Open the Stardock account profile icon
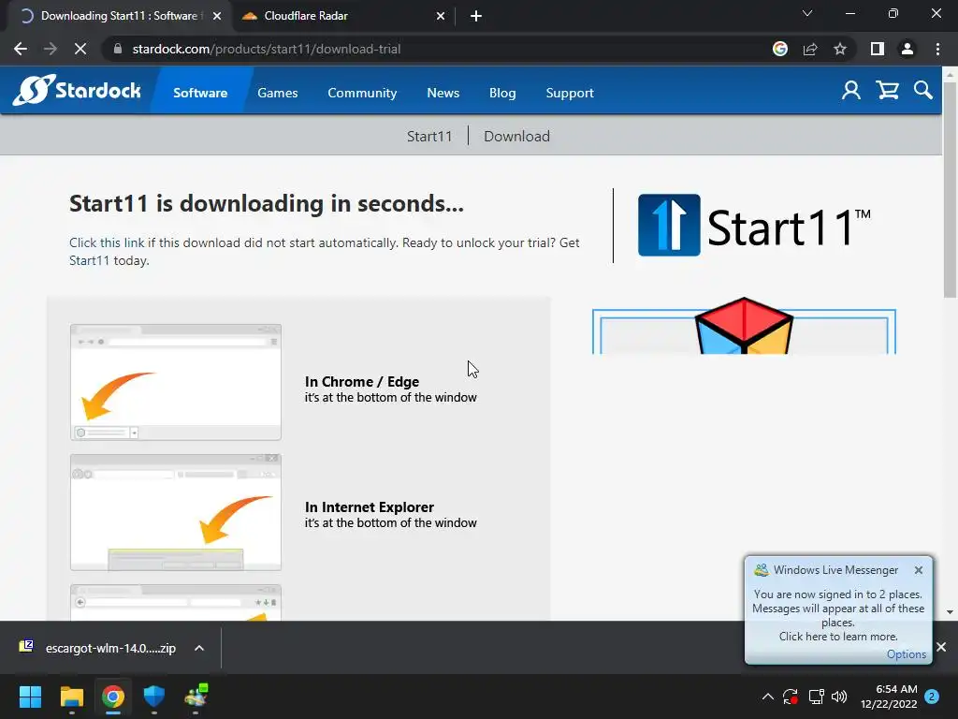The image size is (958, 719). click(x=850, y=91)
